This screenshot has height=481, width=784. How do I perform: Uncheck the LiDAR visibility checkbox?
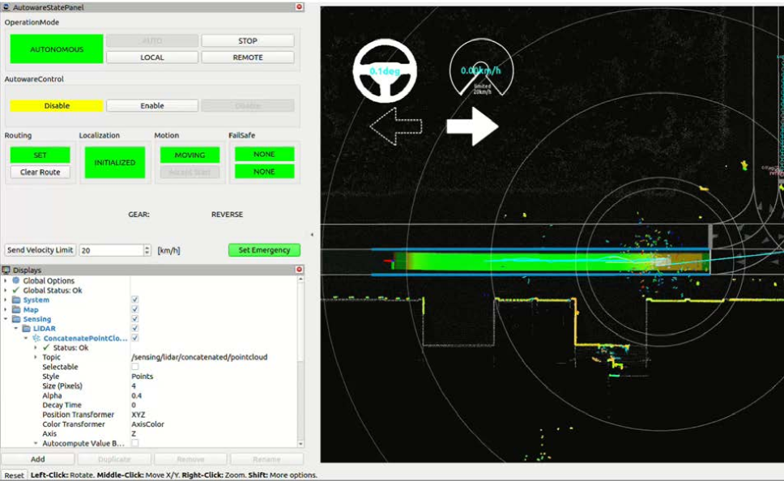coord(134,329)
